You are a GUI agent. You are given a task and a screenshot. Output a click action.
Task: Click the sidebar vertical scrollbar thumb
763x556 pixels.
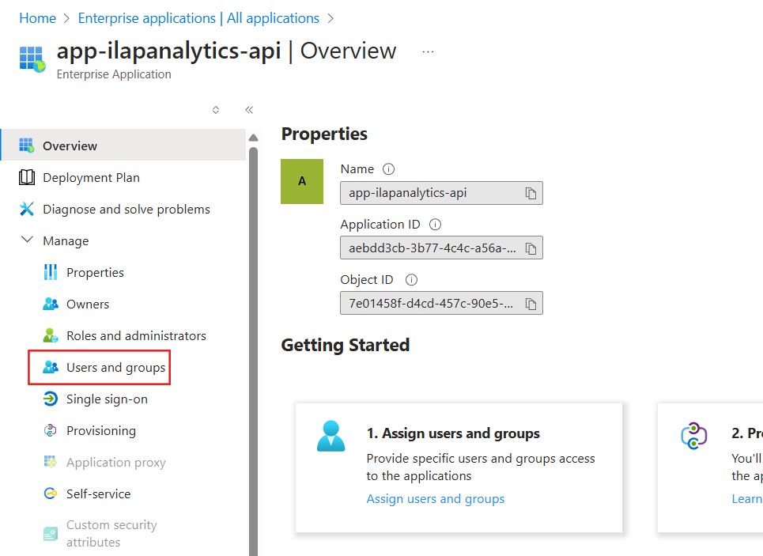click(253, 350)
